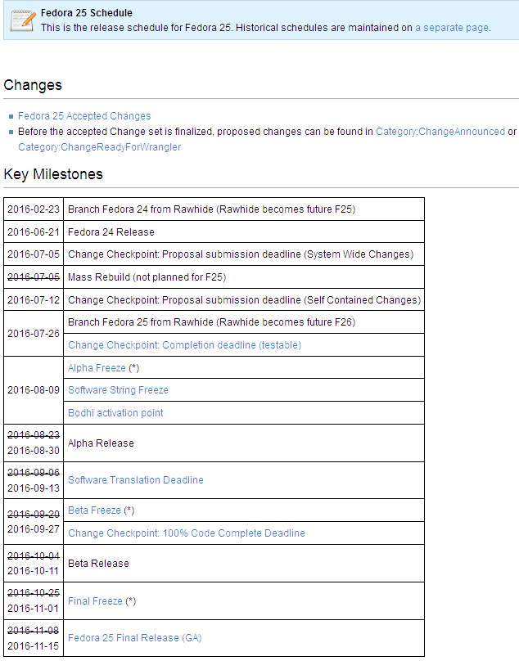Image resolution: width=519 pixels, height=661 pixels.
Task: Click the asterisk footnote after Beta Freeze
Action: [x=128, y=510]
